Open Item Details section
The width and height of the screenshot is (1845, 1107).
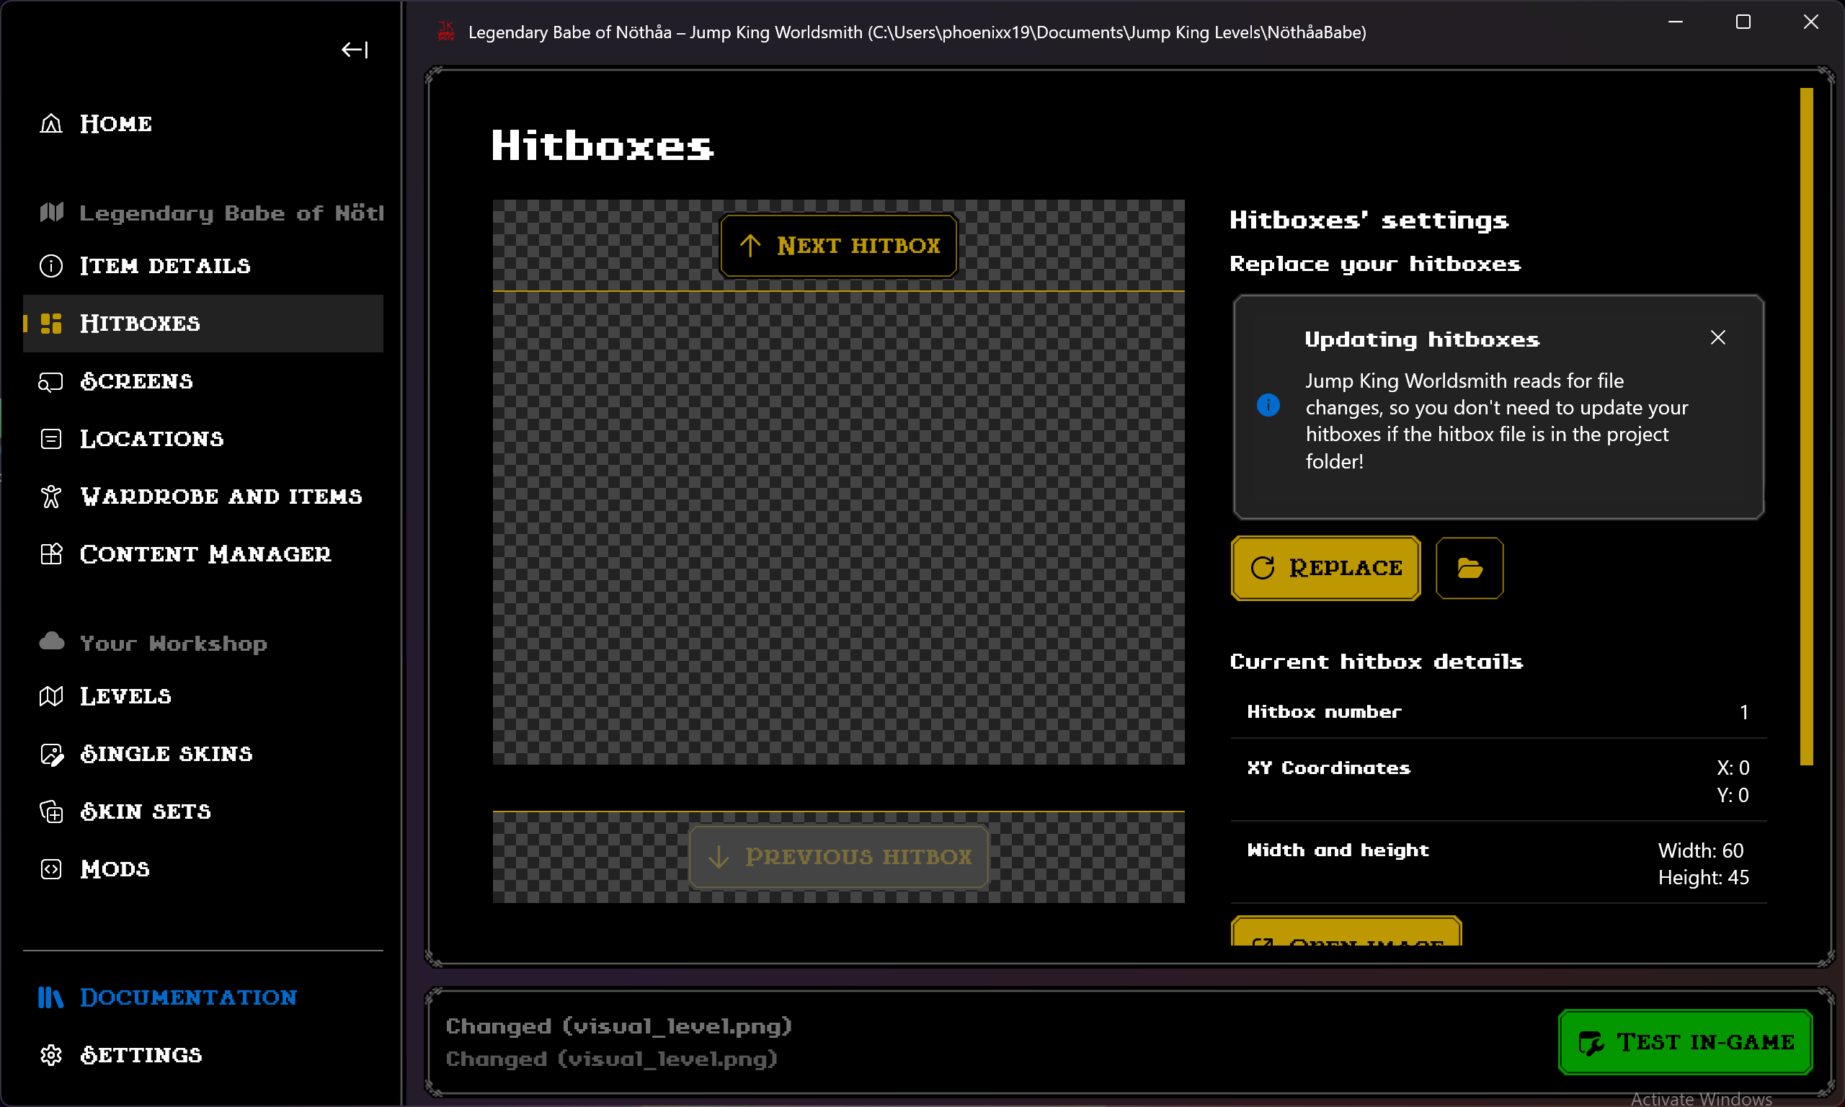click(203, 265)
